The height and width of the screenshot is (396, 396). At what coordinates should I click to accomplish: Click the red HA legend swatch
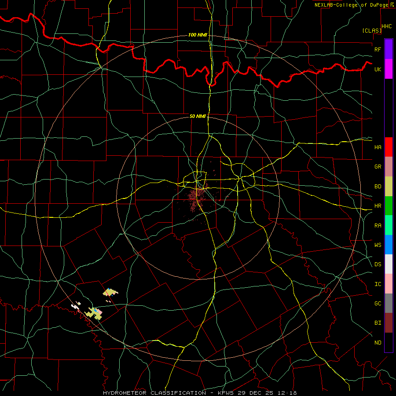click(x=389, y=147)
